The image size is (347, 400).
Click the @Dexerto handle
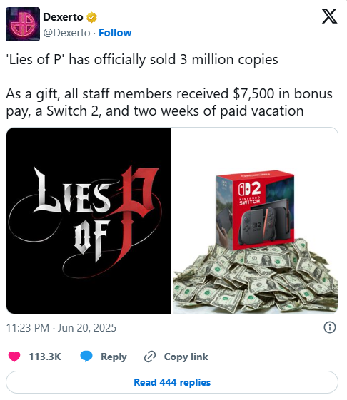point(66,33)
